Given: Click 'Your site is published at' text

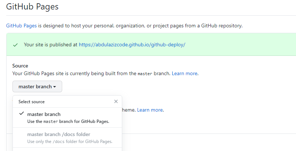Looking at the screenshot, I should tap(50, 44).
